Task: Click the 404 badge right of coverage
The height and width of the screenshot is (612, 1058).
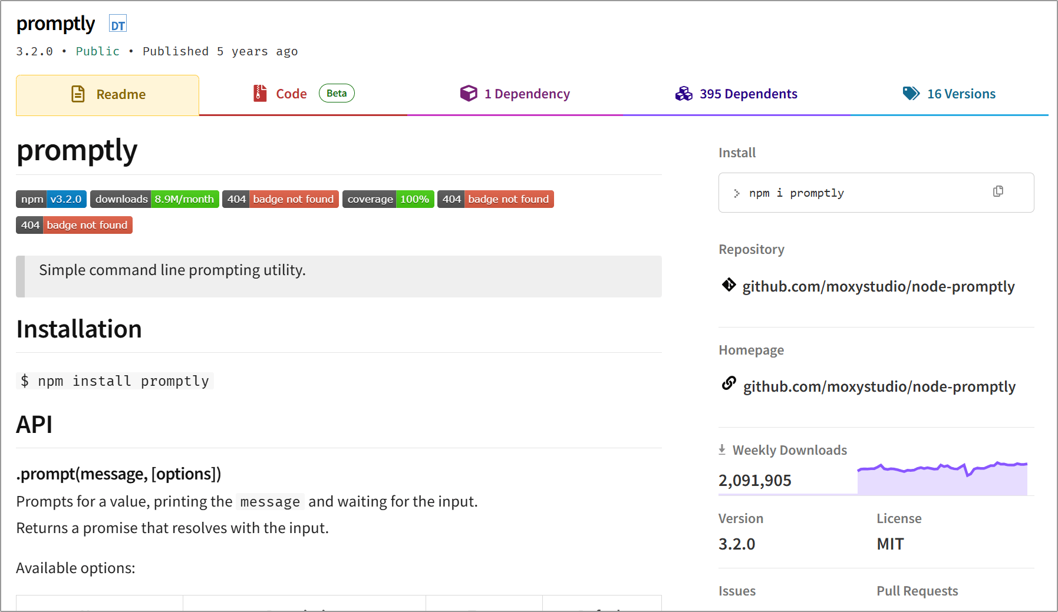Action: (496, 199)
